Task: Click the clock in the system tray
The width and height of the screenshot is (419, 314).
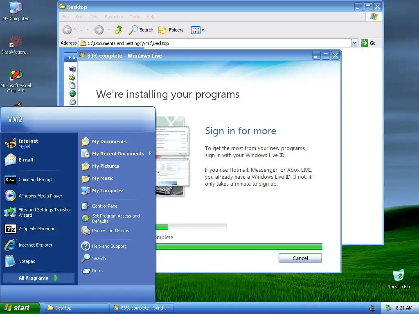Action: pyautogui.click(x=404, y=308)
